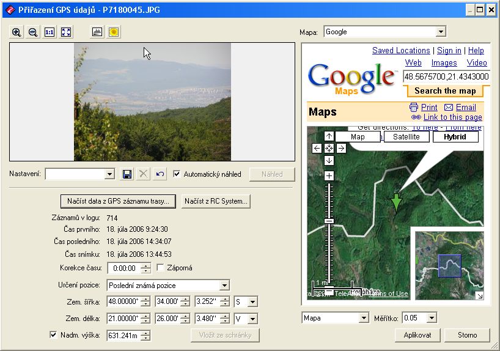Open the Mapa provider dropdown showing Google

point(441,32)
